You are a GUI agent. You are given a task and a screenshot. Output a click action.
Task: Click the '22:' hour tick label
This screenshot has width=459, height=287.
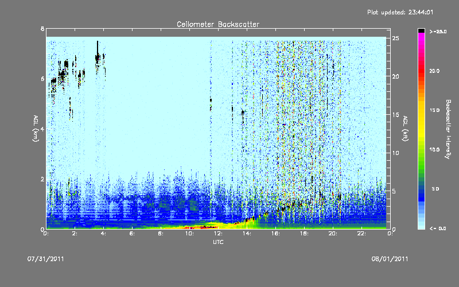click(361, 234)
